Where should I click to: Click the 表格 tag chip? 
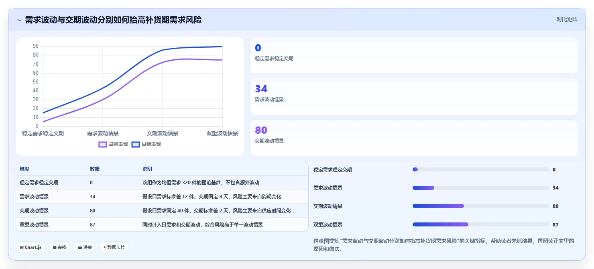click(x=59, y=247)
